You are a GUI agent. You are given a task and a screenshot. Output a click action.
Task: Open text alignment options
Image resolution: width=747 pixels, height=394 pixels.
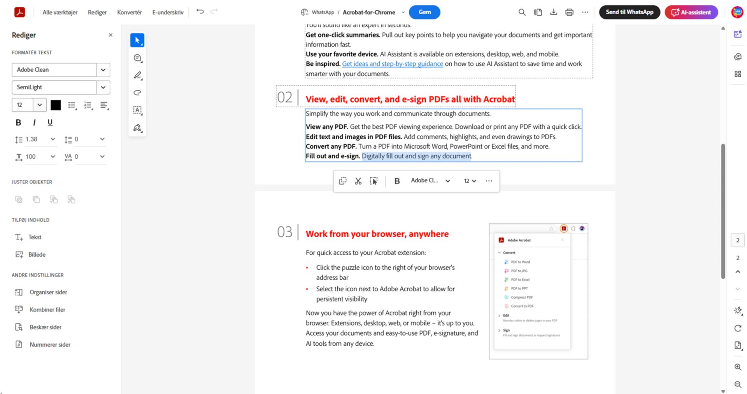(x=104, y=105)
